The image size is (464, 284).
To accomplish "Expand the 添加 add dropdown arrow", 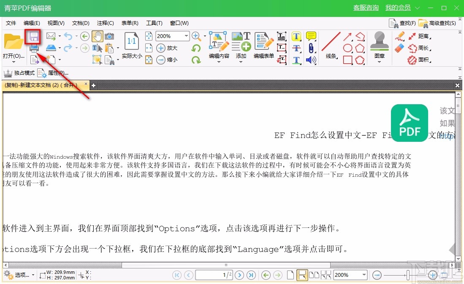I will click(240, 62).
